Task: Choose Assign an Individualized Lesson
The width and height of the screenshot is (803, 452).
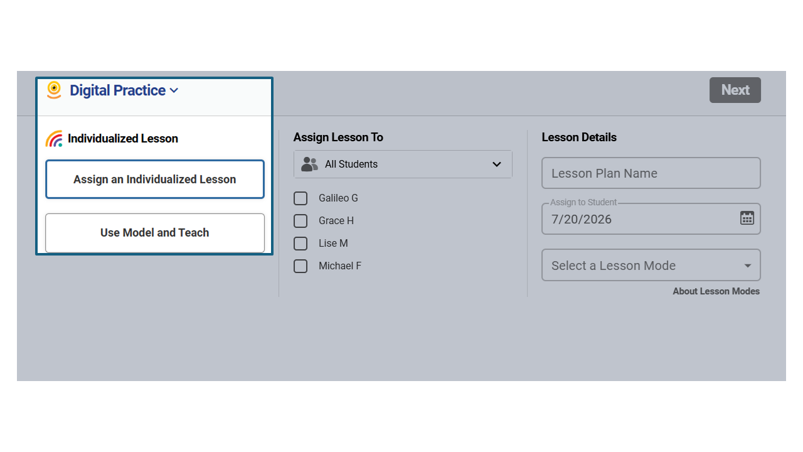Action: 155,180
